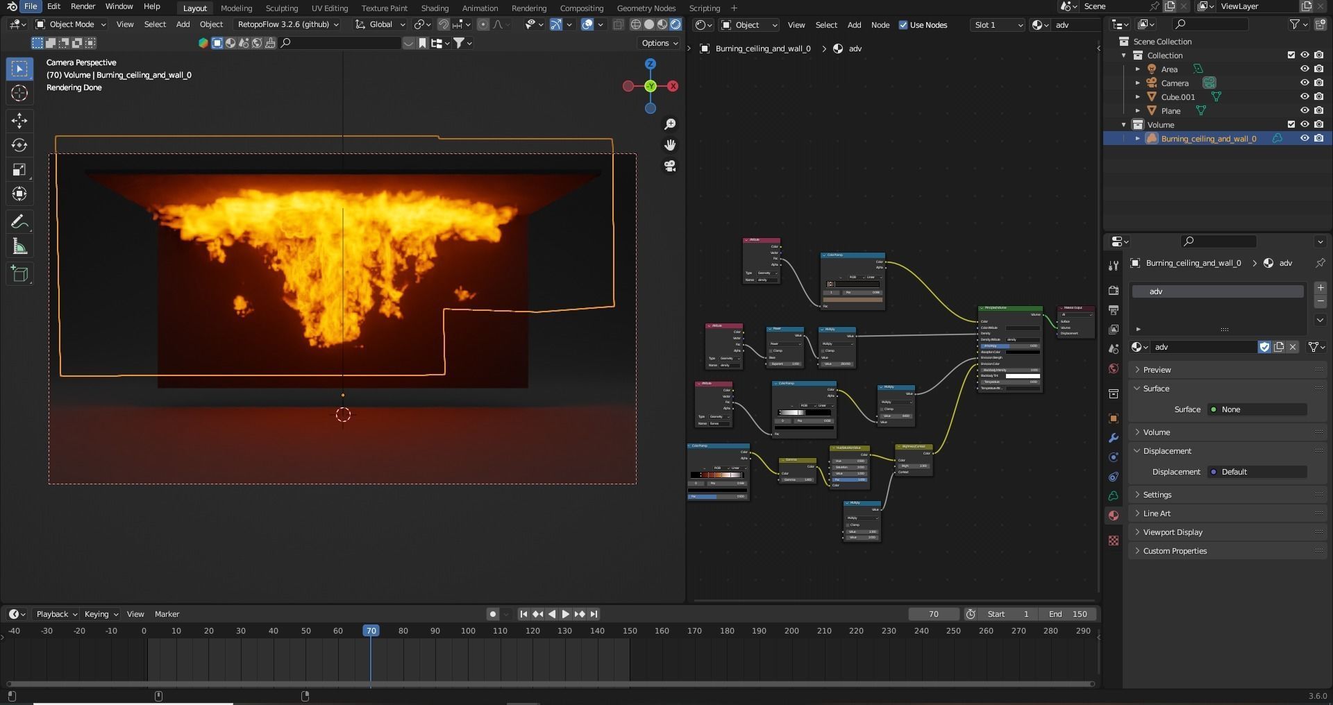Collapse the Volume collection in outliner
Image resolution: width=1333 pixels, height=705 pixels.
(1124, 125)
